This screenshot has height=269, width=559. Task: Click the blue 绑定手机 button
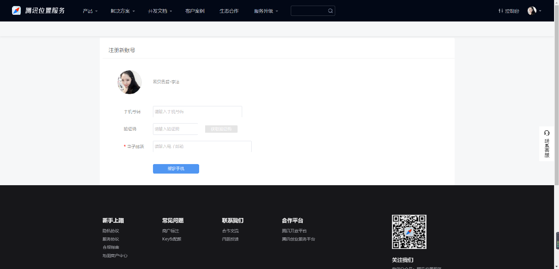(176, 169)
